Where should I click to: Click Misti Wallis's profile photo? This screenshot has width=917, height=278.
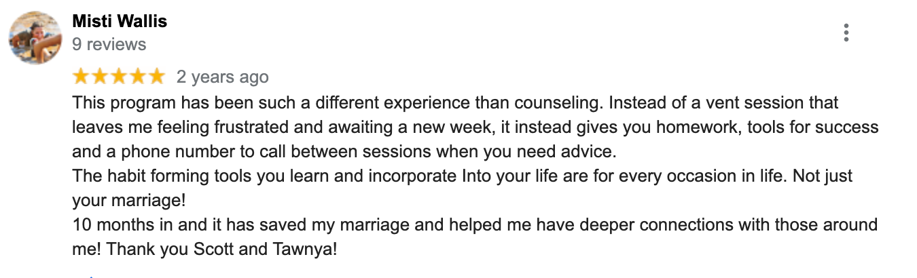point(35,37)
